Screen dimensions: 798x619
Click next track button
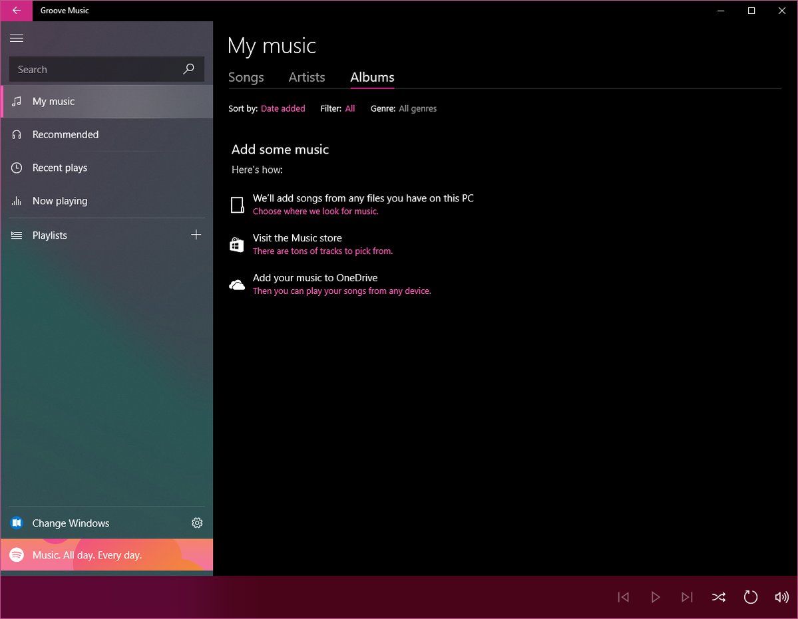pyautogui.click(x=687, y=597)
